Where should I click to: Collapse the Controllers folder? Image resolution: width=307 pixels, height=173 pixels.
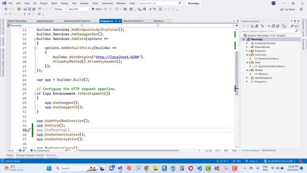247,55
